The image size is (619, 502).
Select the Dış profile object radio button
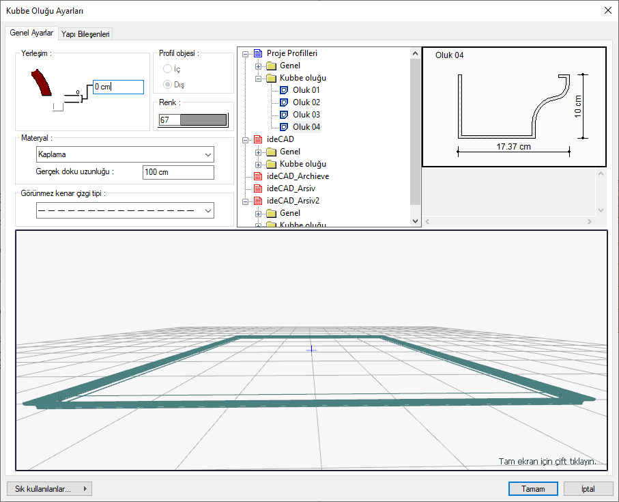pyautogui.click(x=167, y=85)
